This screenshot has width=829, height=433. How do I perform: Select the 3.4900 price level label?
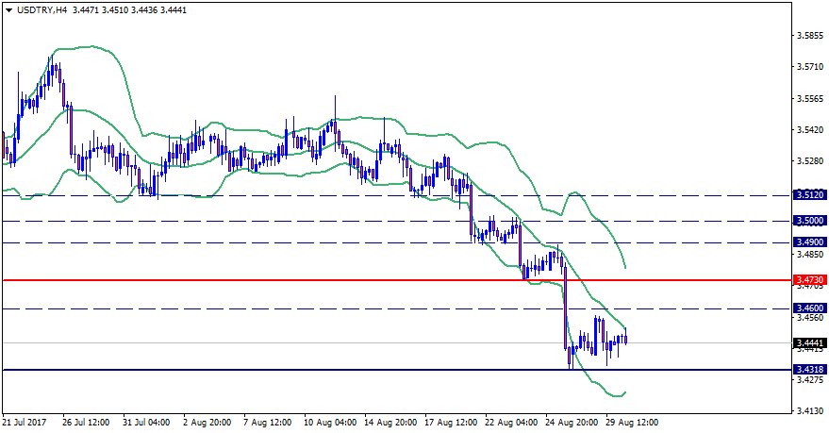[x=810, y=242]
